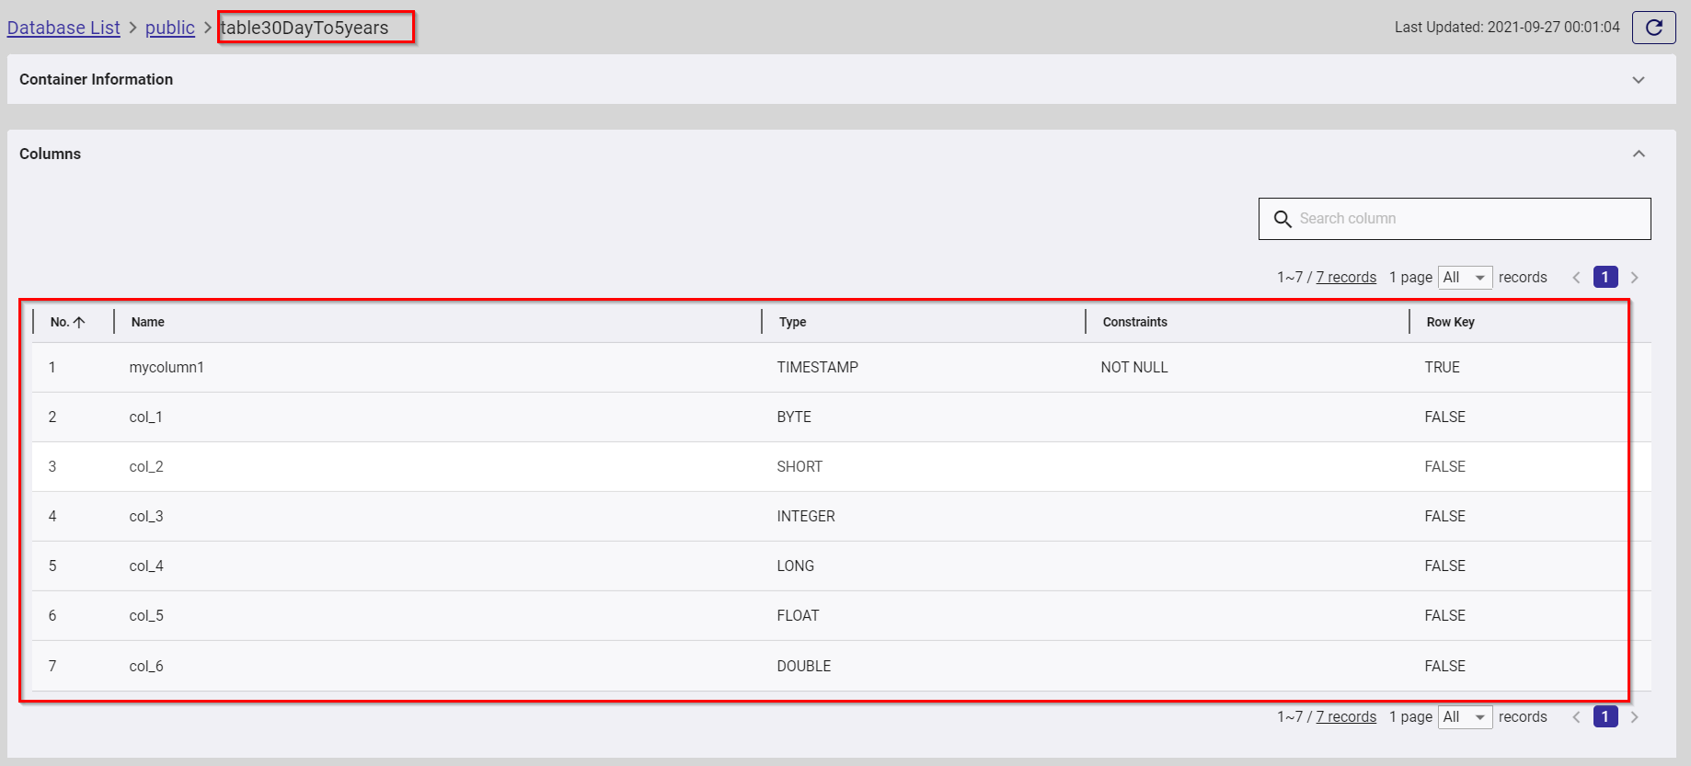Image resolution: width=1691 pixels, height=766 pixels.
Task: Navigate to public breadcrumb link
Action: [x=170, y=28]
